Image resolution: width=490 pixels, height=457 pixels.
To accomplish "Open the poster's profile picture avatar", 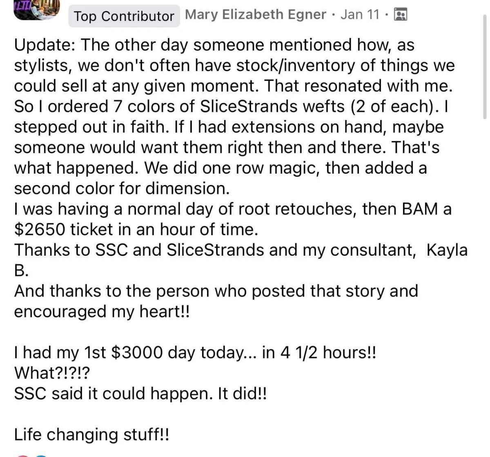I will click(37, 8).
